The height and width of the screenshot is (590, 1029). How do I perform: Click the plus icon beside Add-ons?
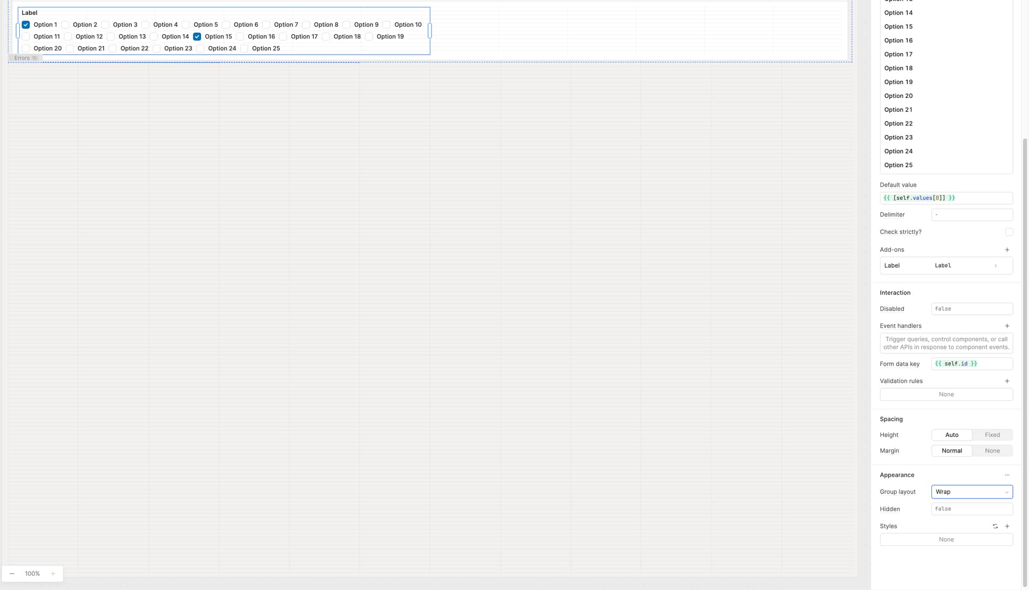1007,250
